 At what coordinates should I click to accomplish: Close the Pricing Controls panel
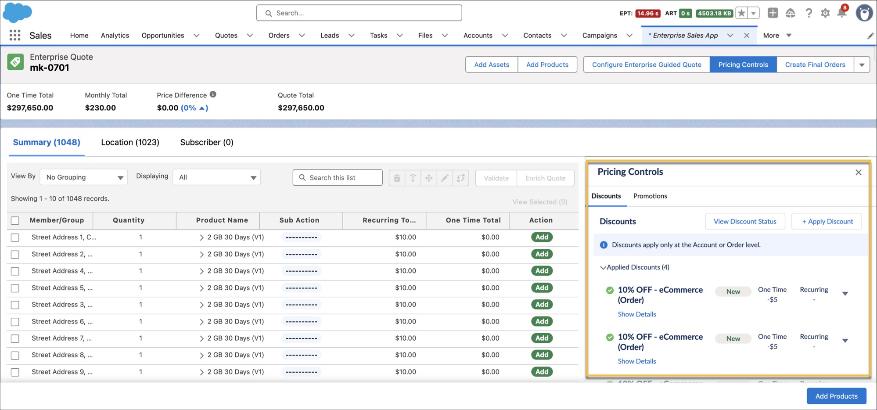point(859,173)
